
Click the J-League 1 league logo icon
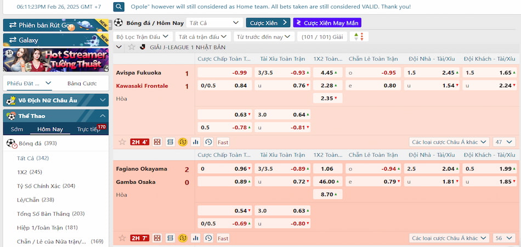pyautogui.click(x=142, y=47)
